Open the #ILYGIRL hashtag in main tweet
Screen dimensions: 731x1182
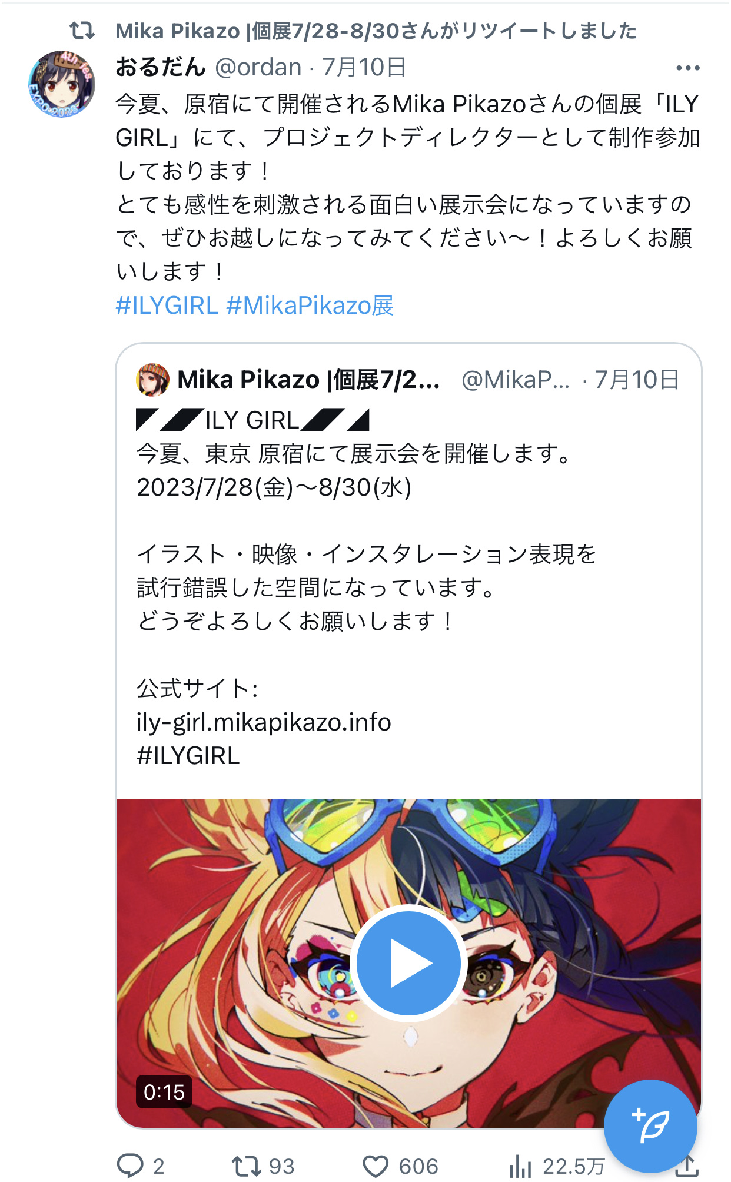coord(167,306)
